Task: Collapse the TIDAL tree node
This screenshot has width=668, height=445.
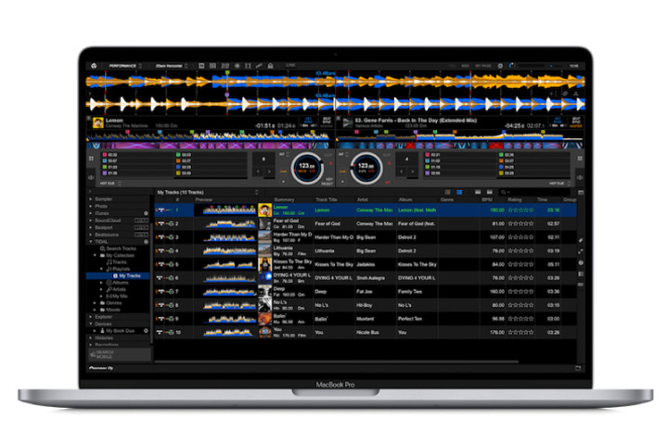Action: (x=90, y=241)
